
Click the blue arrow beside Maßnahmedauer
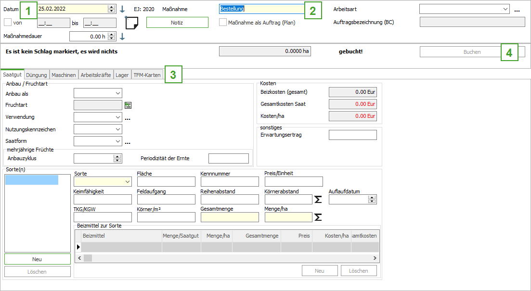click(x=122, y=37)
